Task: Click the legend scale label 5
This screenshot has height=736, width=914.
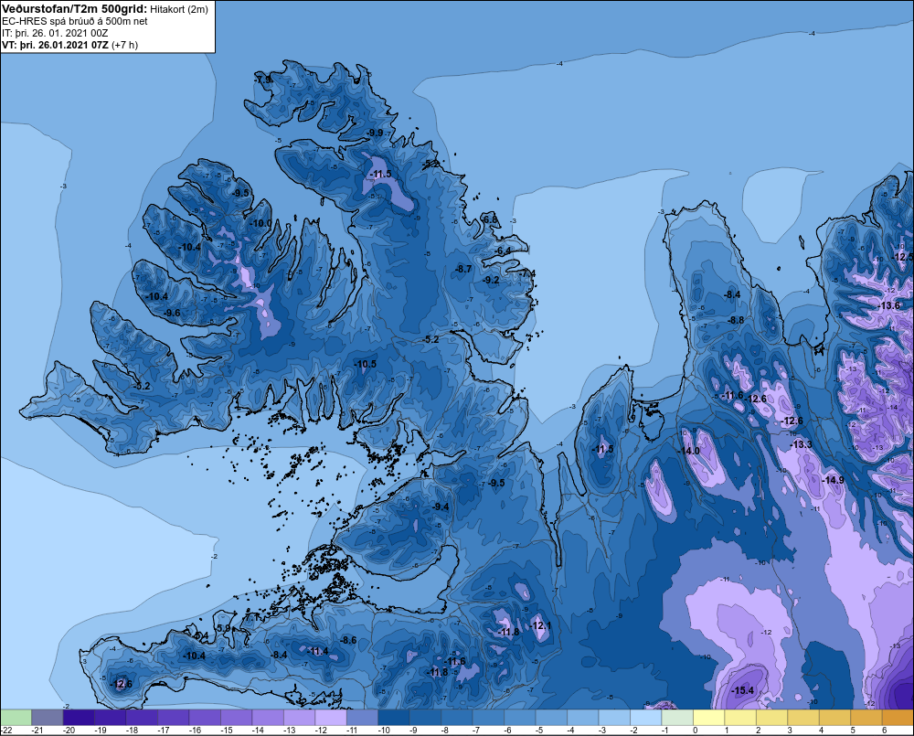Action: coord(853,731)
